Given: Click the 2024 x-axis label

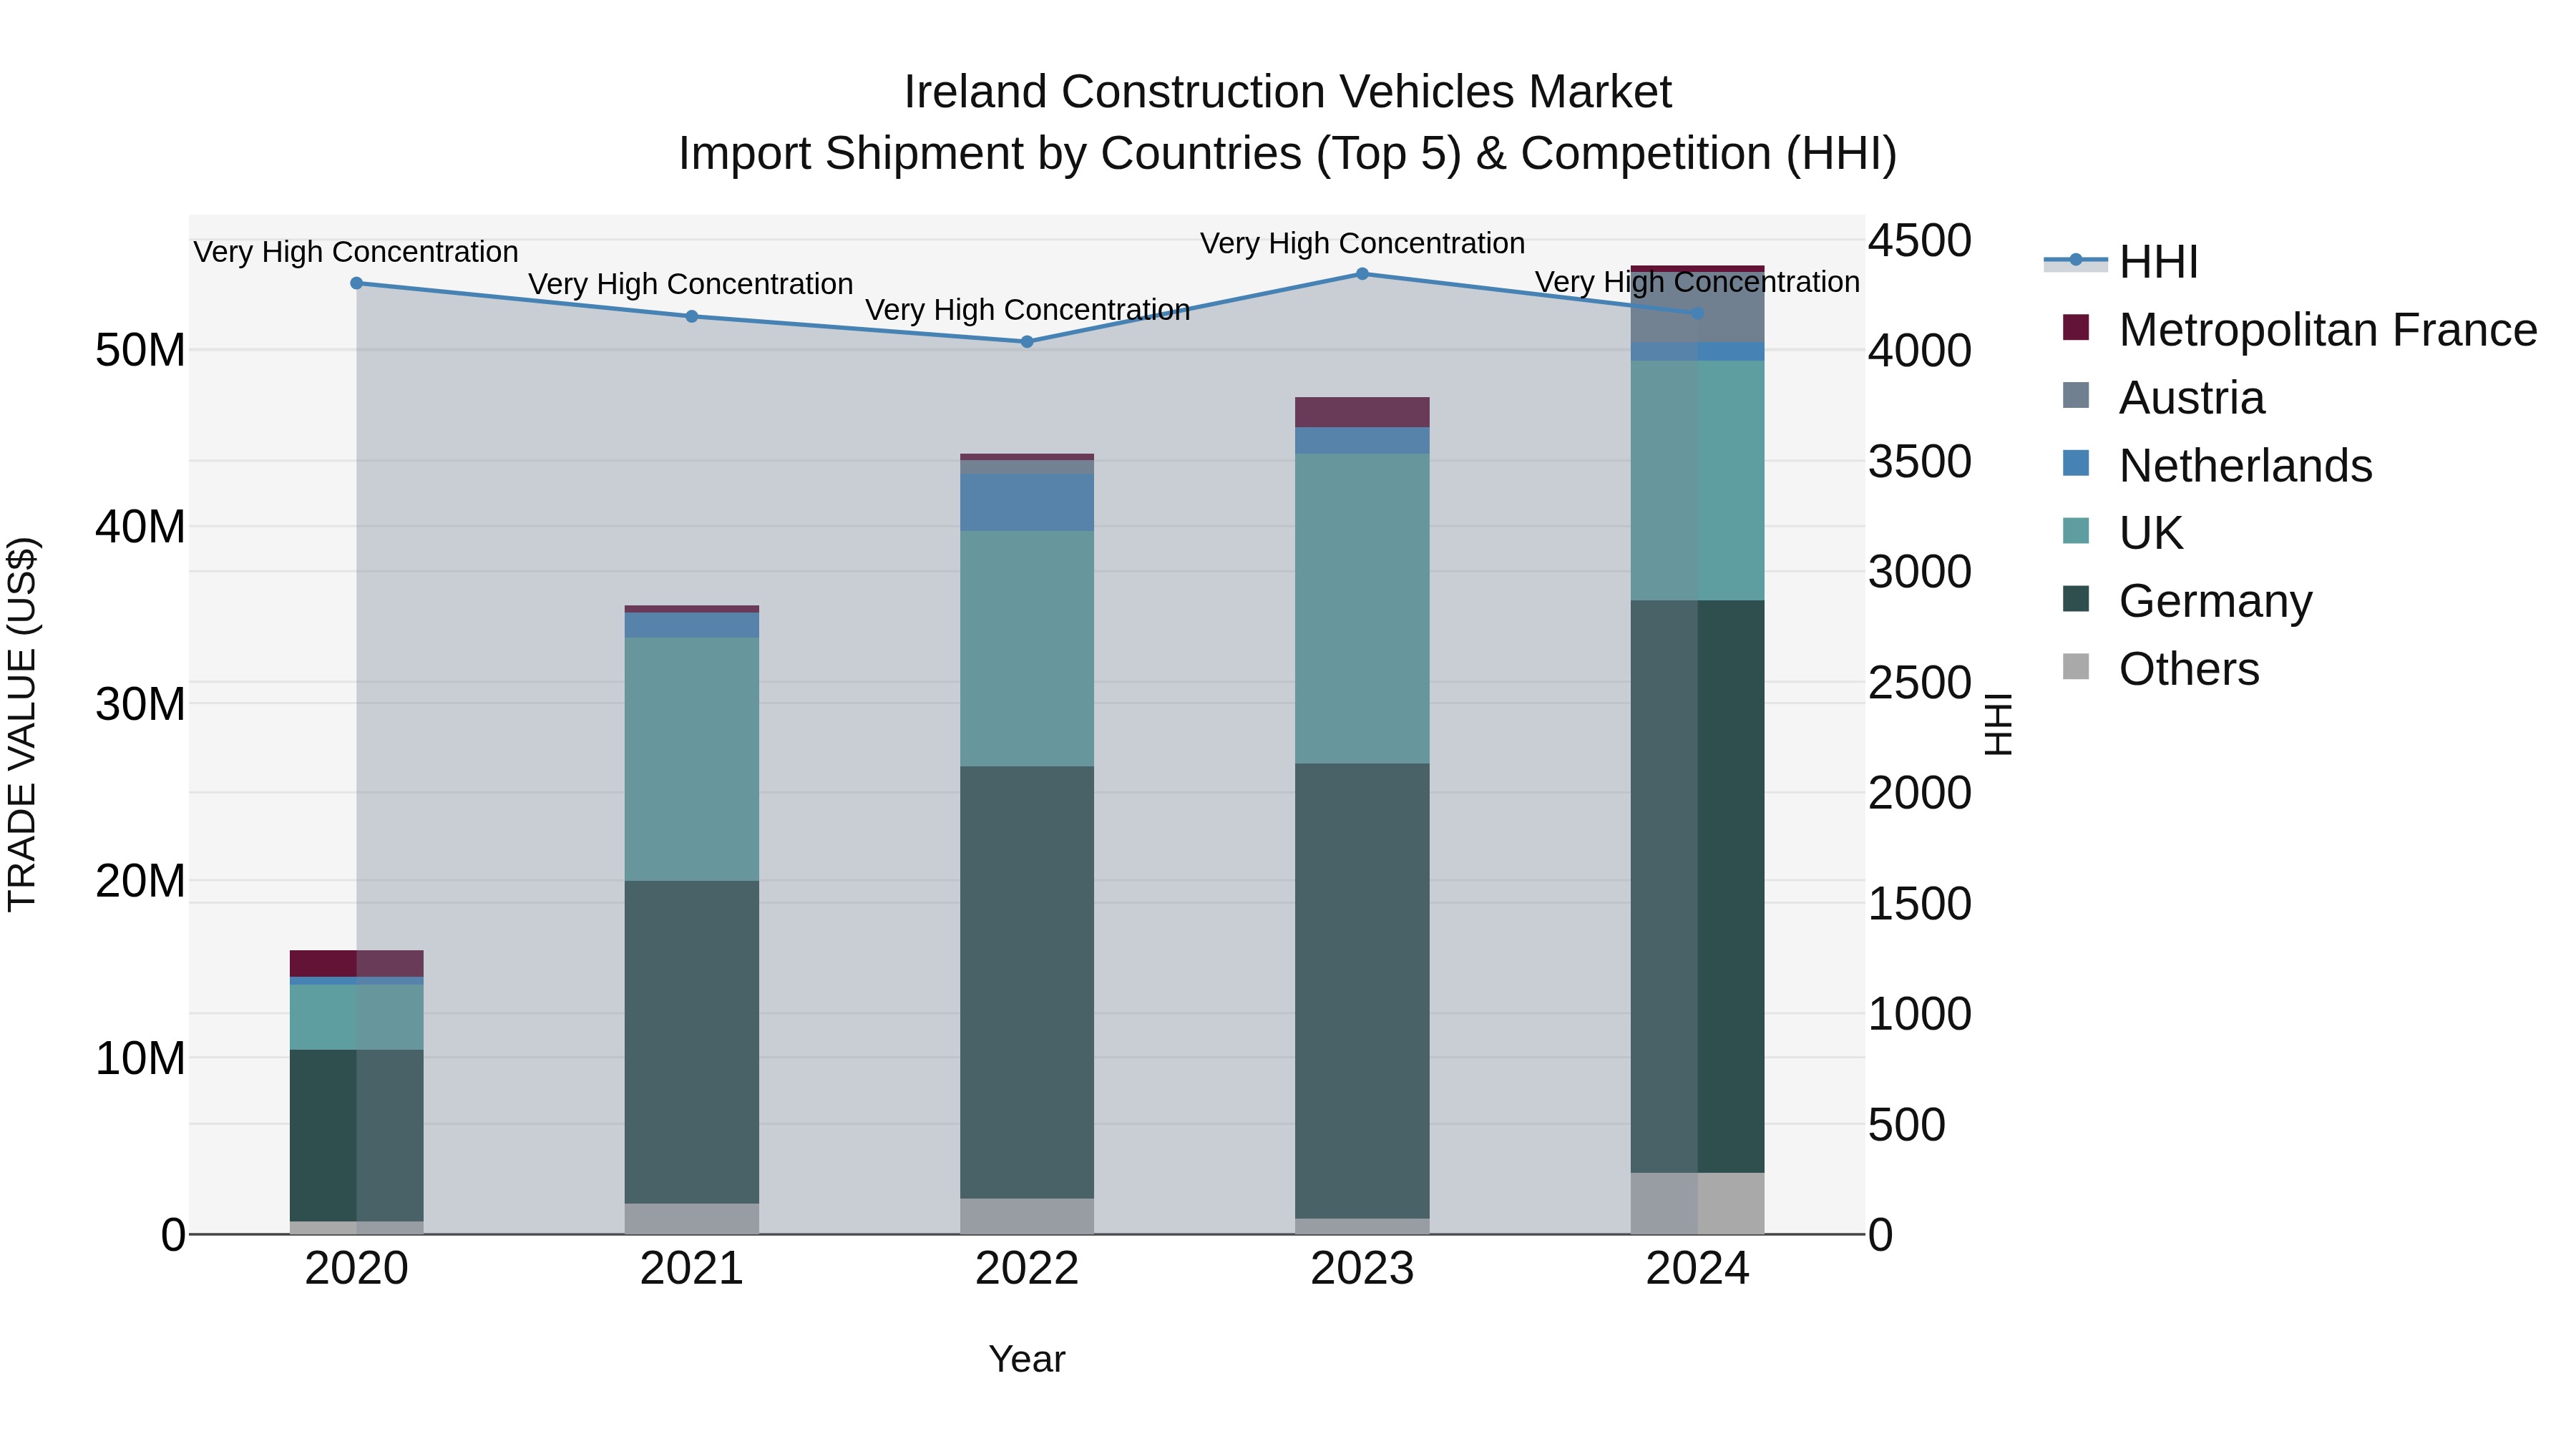Looking at the screenshot, I should pos(1697,1269).
